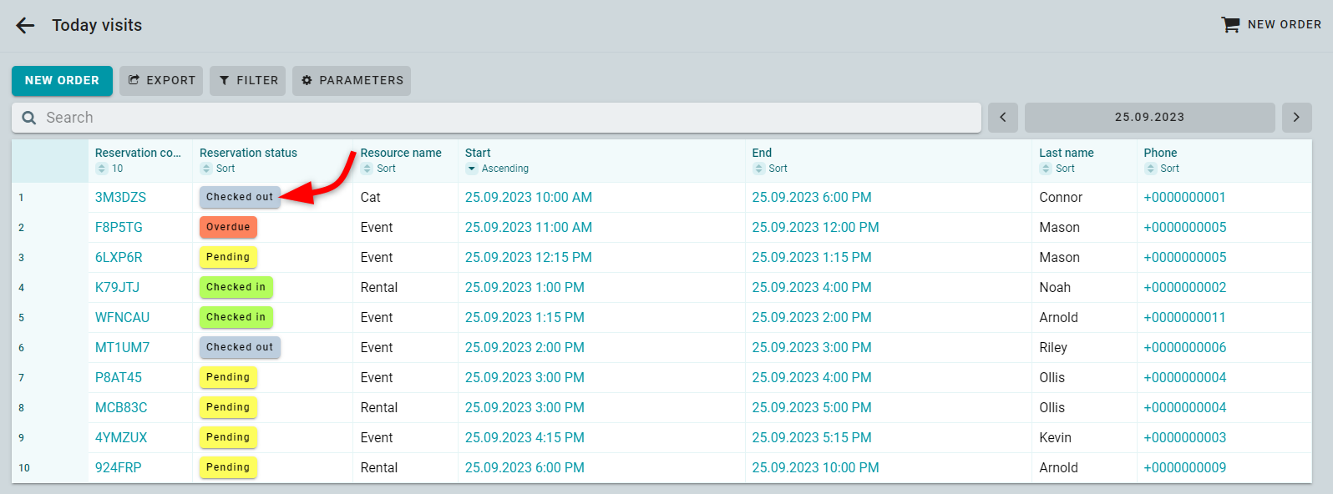Click the Today visits page title

(x=97, y=26)
